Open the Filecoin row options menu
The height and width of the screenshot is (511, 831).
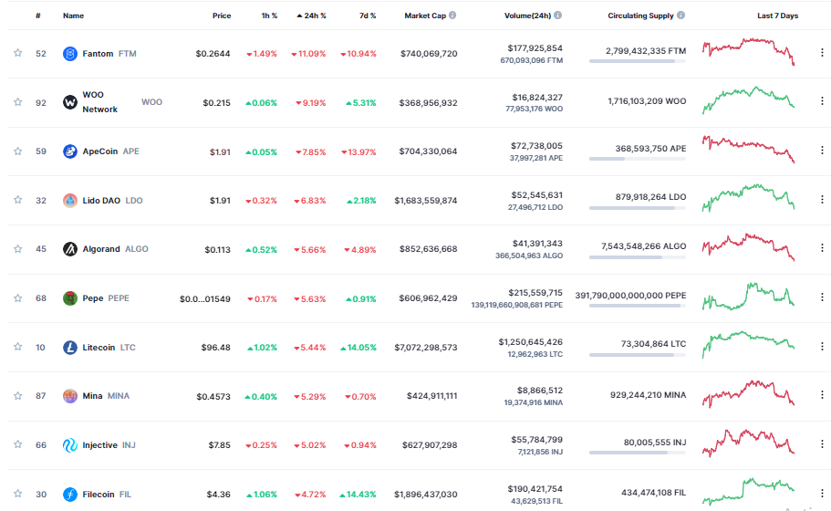click(822, 493)
